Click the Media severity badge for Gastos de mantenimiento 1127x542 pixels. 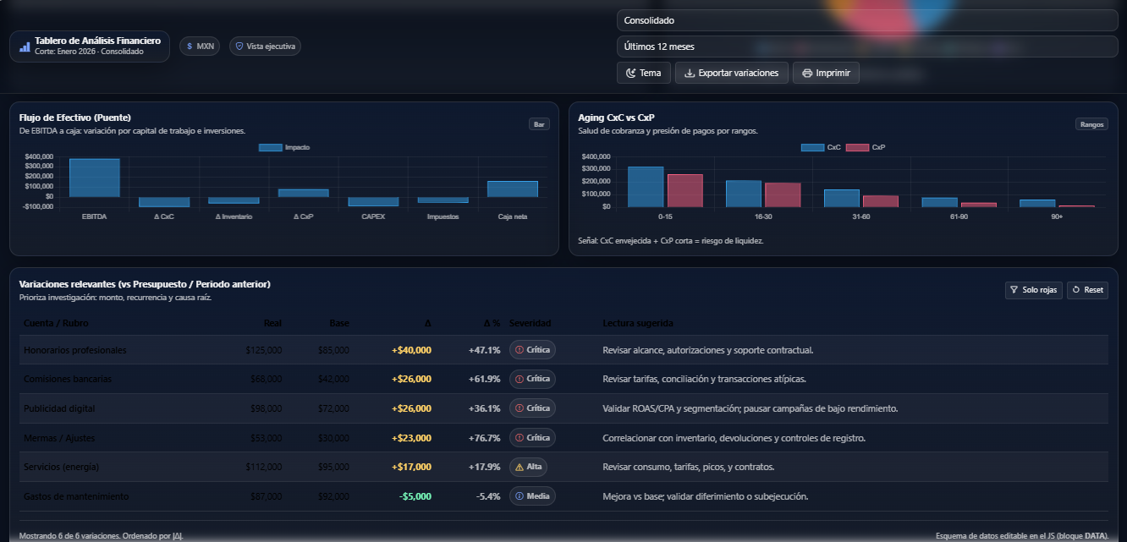(x=532, y=495)
